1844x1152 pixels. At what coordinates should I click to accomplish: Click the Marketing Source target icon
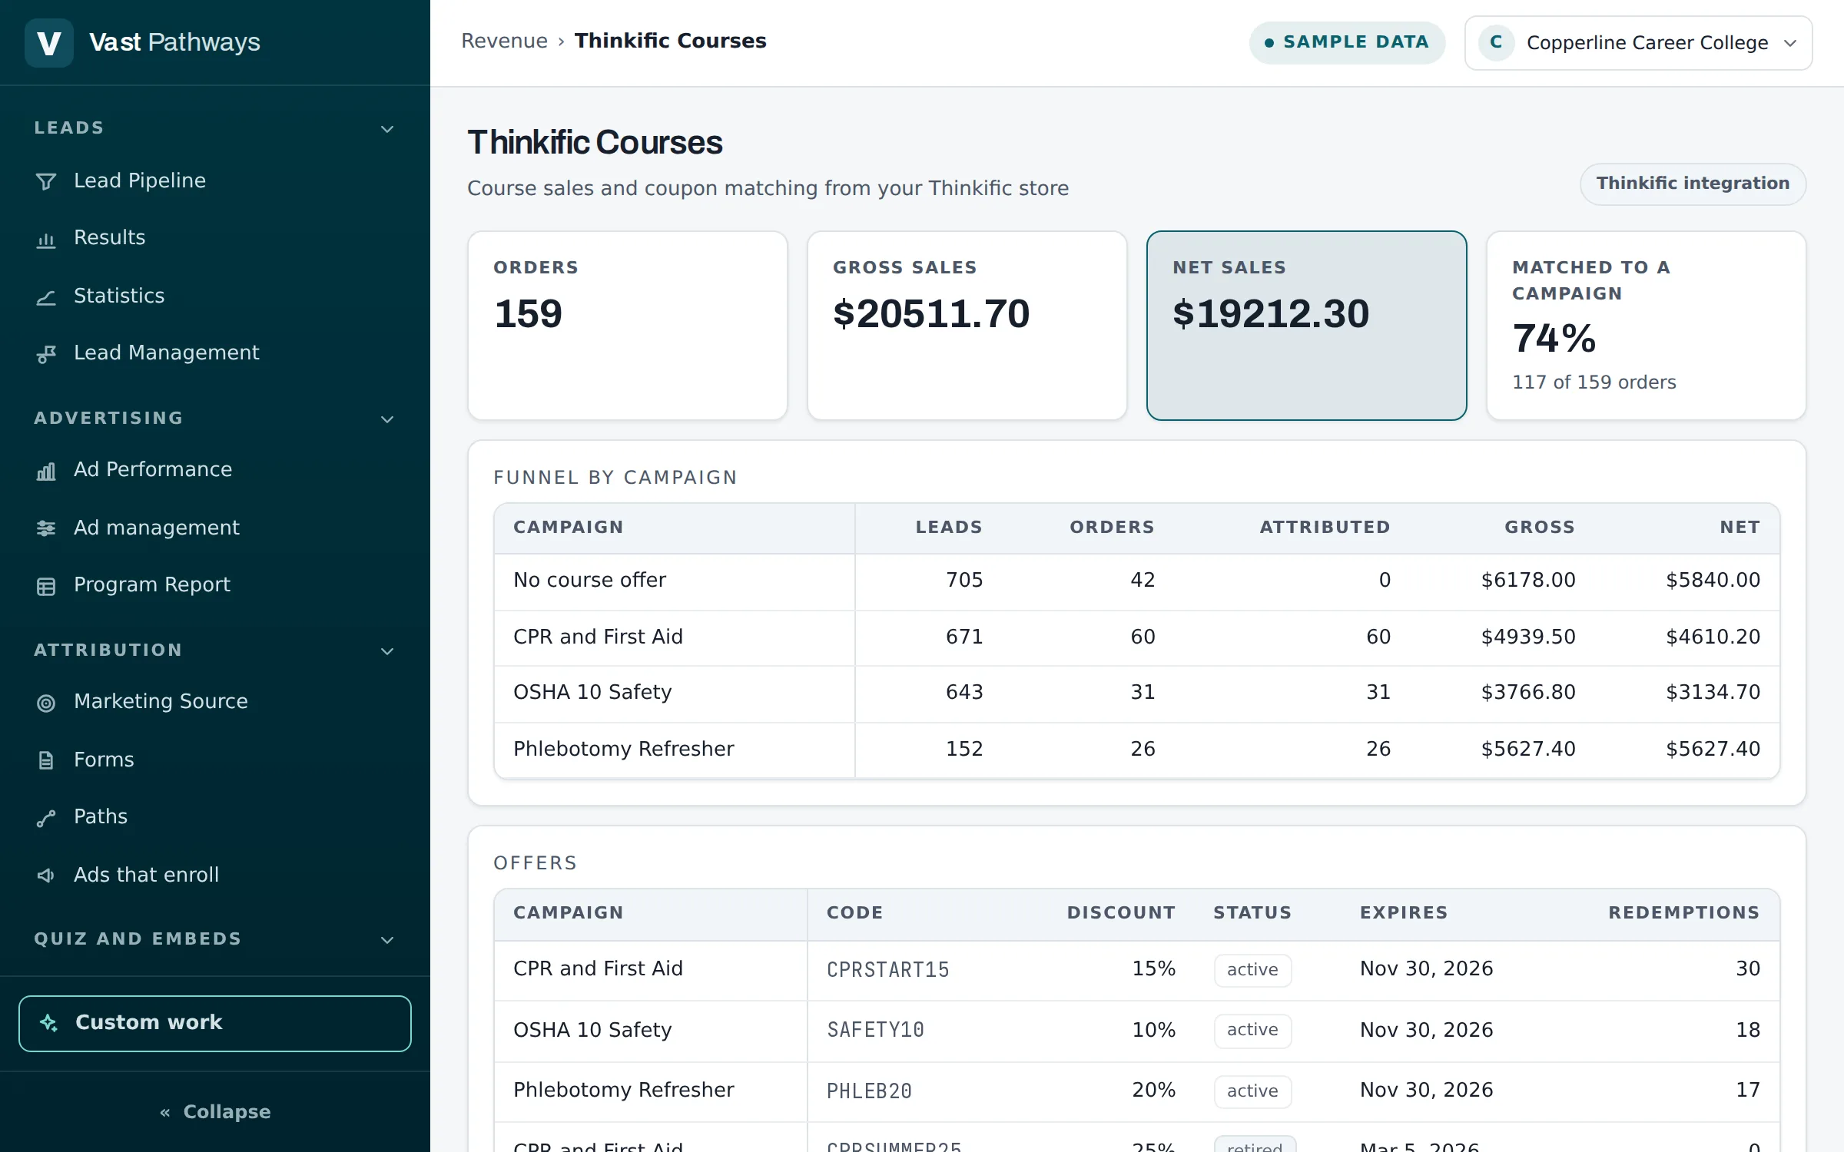(x=46, y=702)
